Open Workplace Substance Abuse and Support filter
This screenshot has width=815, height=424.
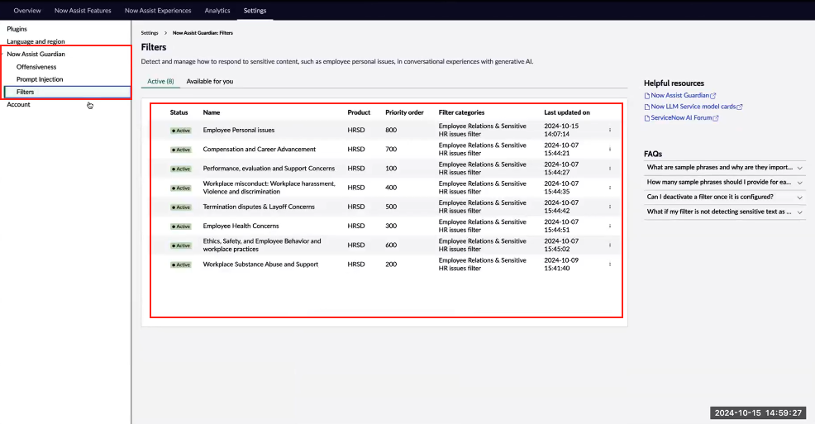coord(260,264)
